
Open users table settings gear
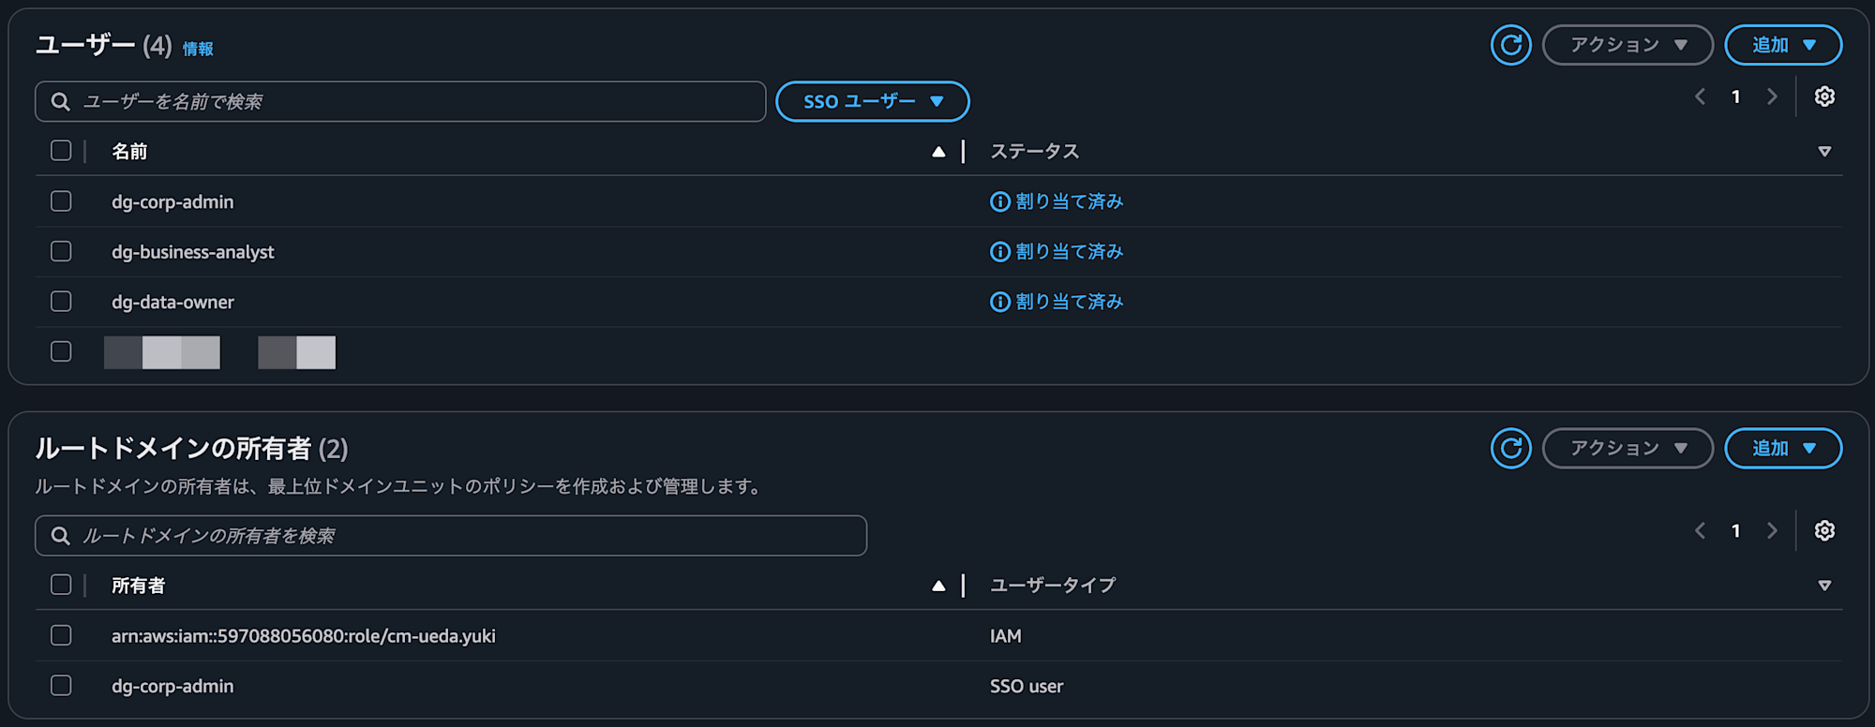(x=1824, y=96)
